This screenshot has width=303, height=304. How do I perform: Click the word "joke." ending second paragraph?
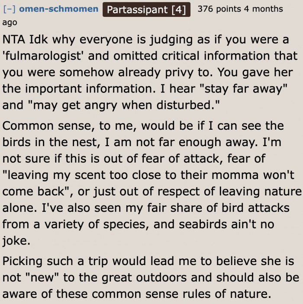point(16,240)
